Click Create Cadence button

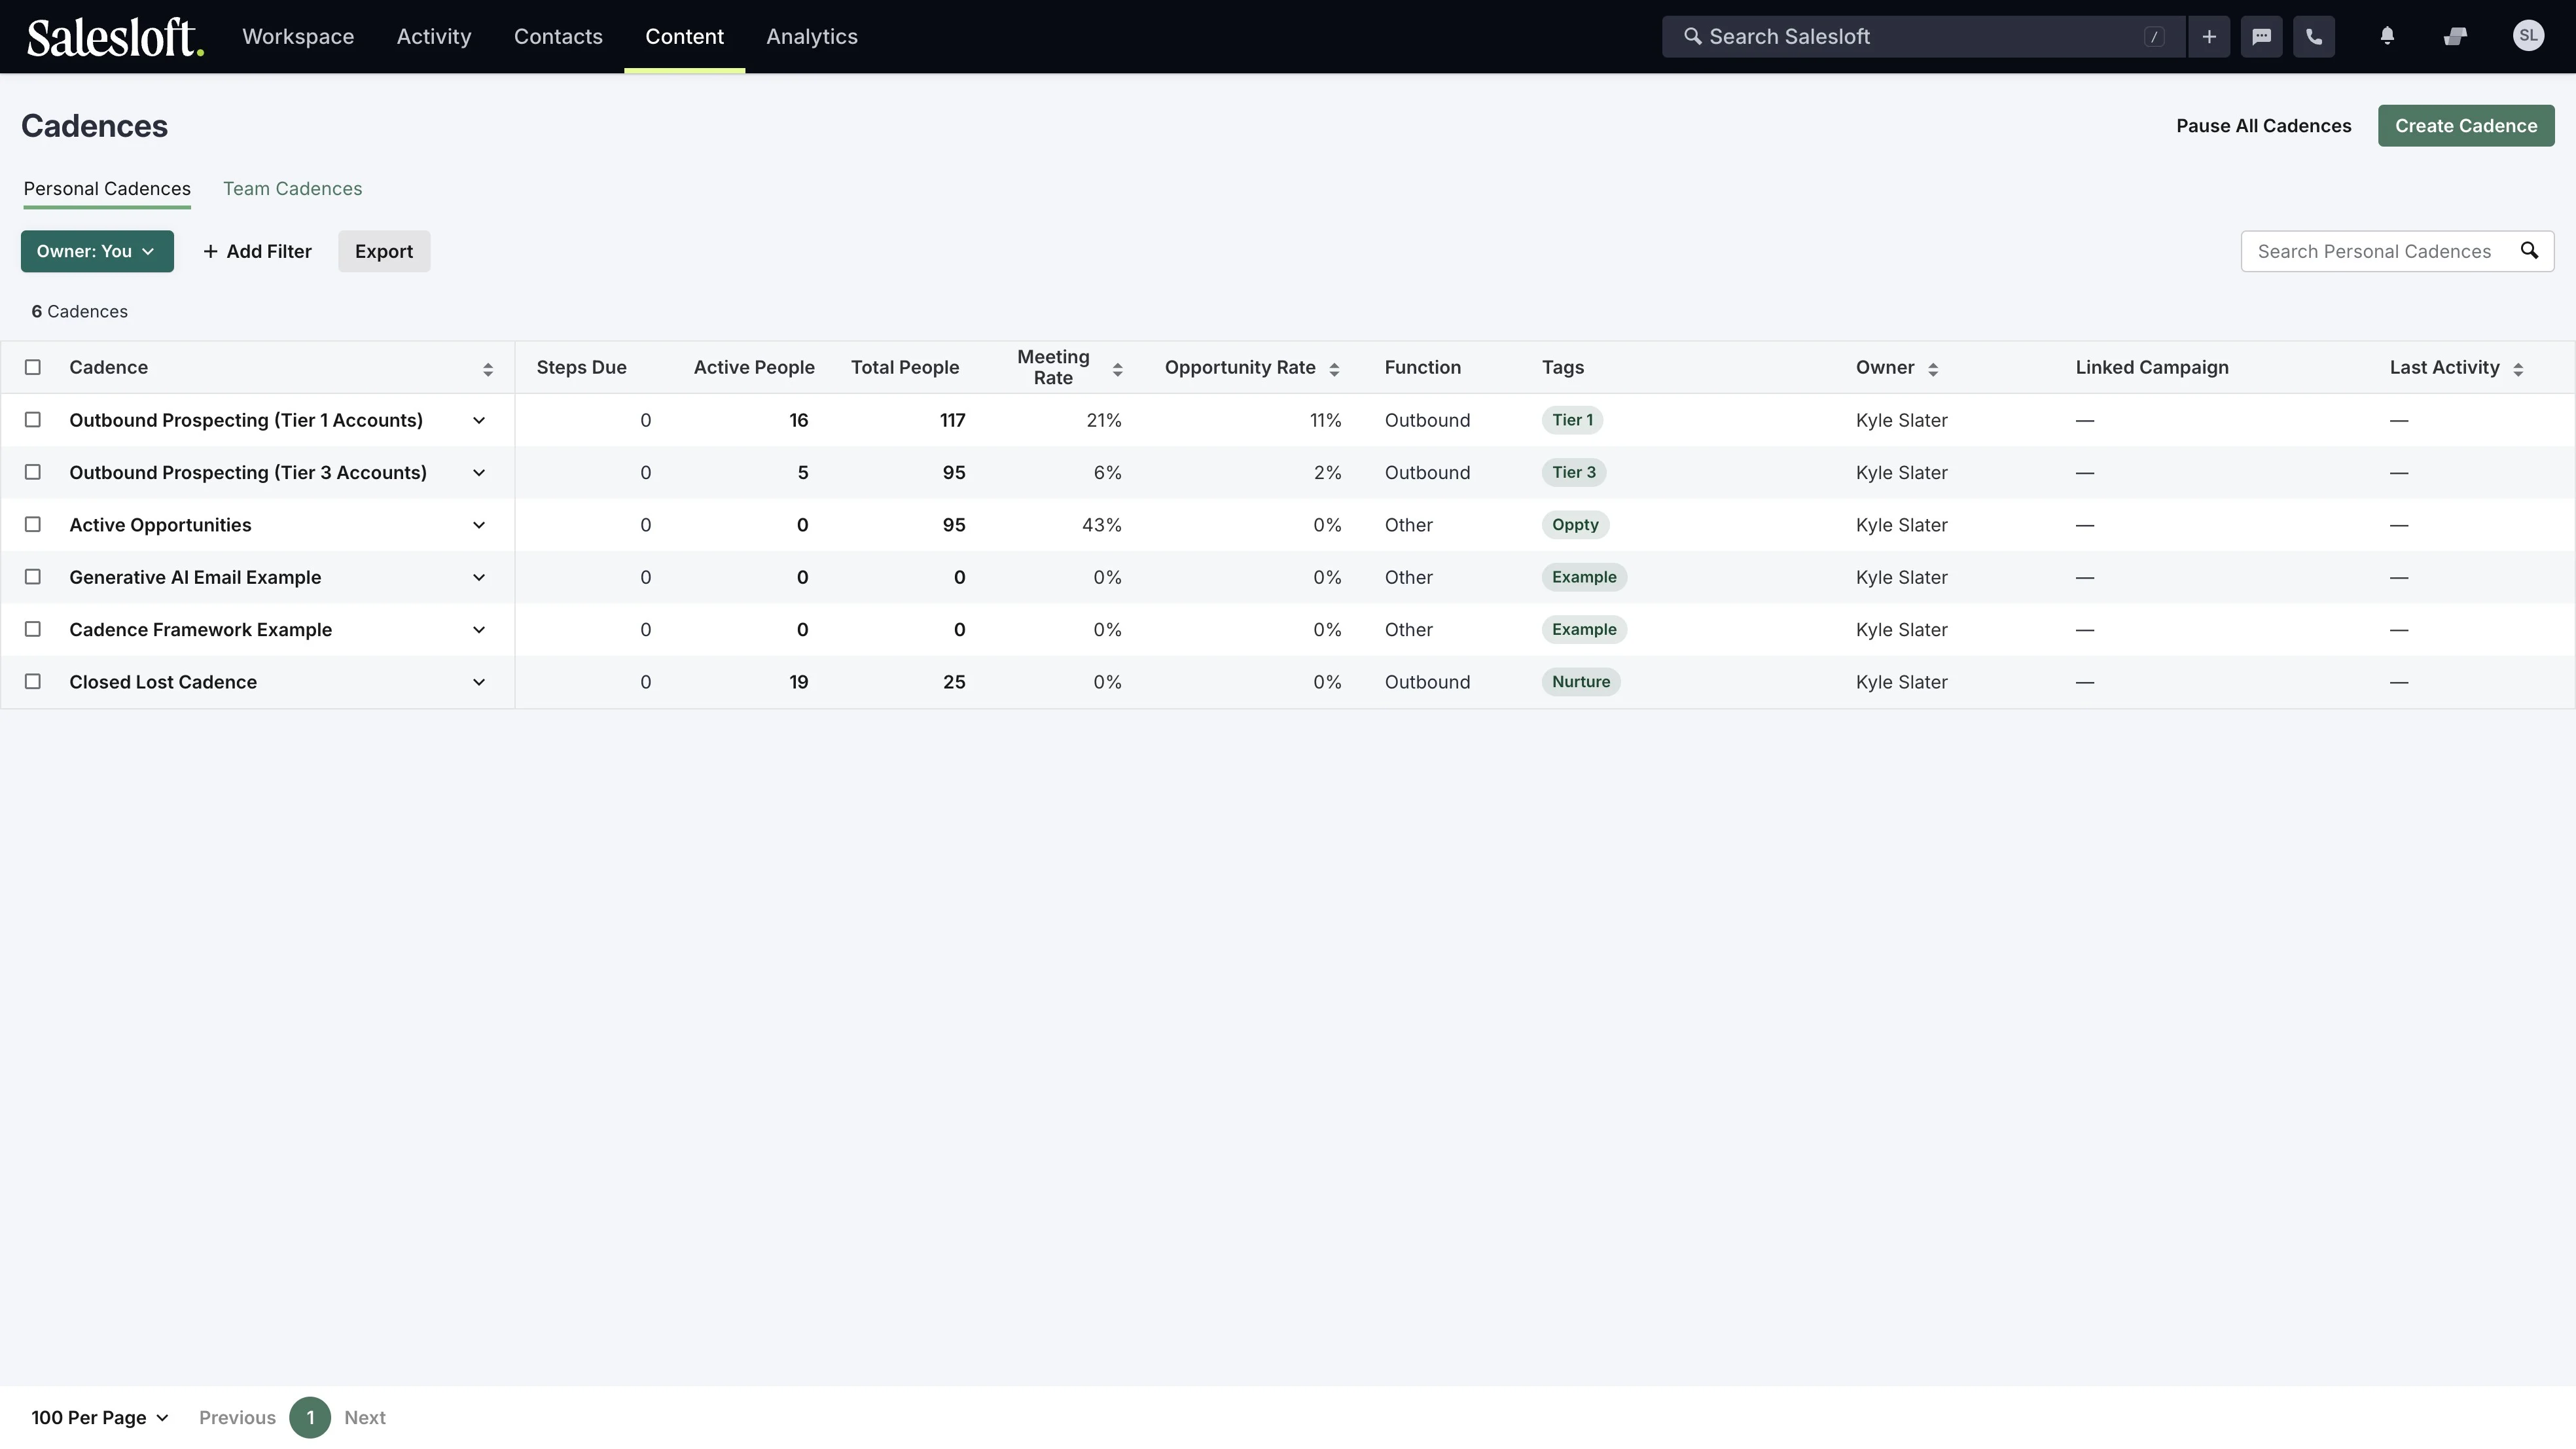pyautogui.click(x=2466, y=126)
